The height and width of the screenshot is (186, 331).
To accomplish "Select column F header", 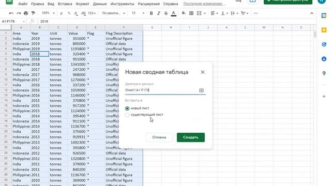I will pos(124,27).
